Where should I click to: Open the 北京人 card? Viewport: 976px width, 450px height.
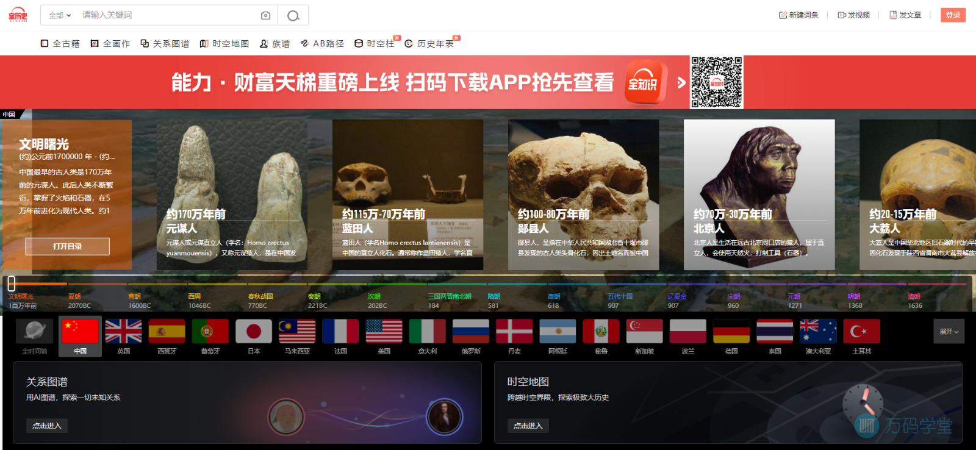[x=759, y=195]
